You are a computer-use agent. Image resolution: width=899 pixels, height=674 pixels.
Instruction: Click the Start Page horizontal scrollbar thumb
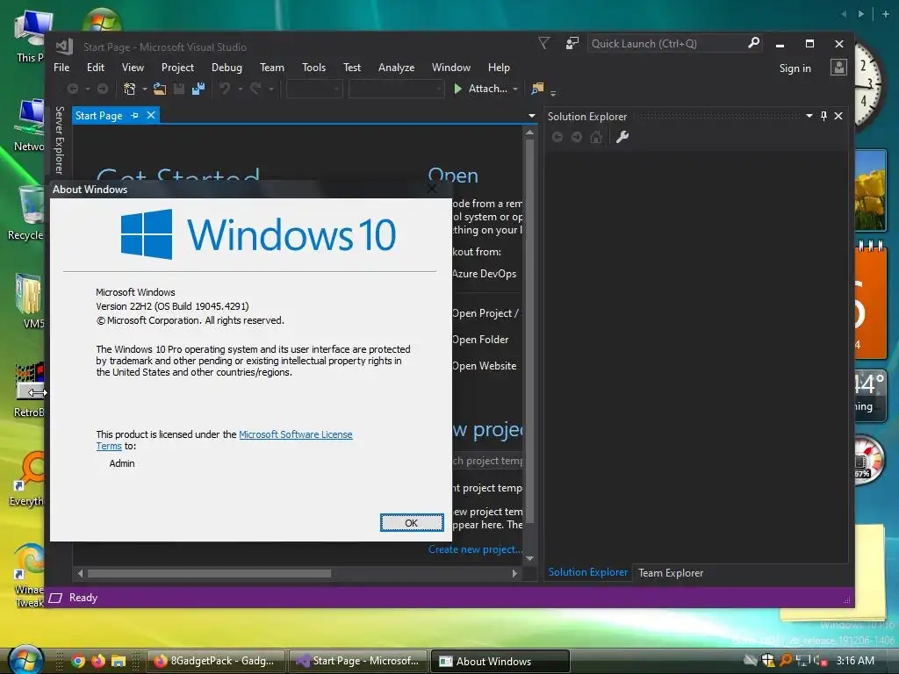209,573
